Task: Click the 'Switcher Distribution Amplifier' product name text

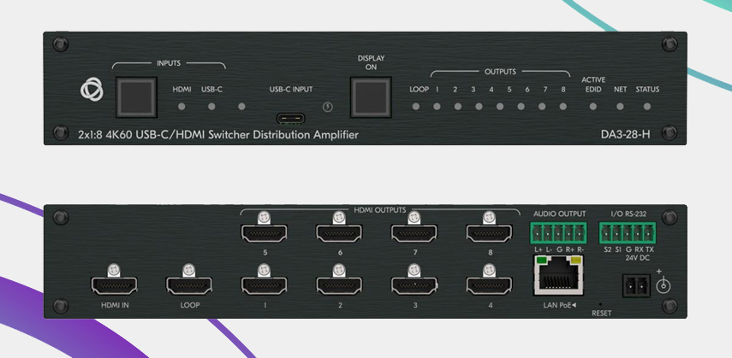Action: 283,135
